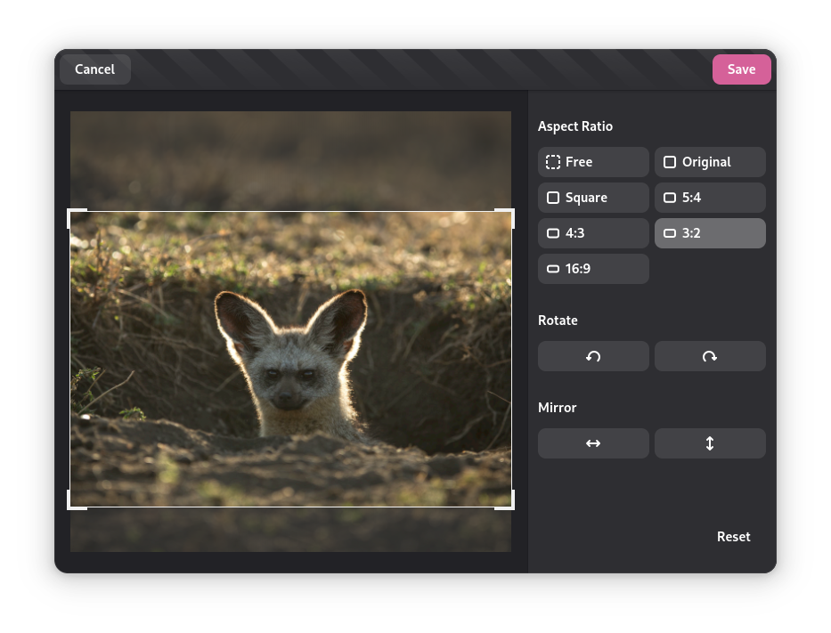
Task: Choose the Original aspect ratio
Action: tap(710, 161)
